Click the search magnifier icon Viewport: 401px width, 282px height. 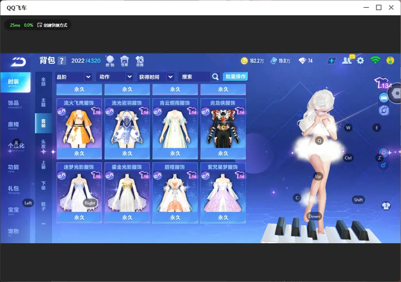[x=215, y=77]
